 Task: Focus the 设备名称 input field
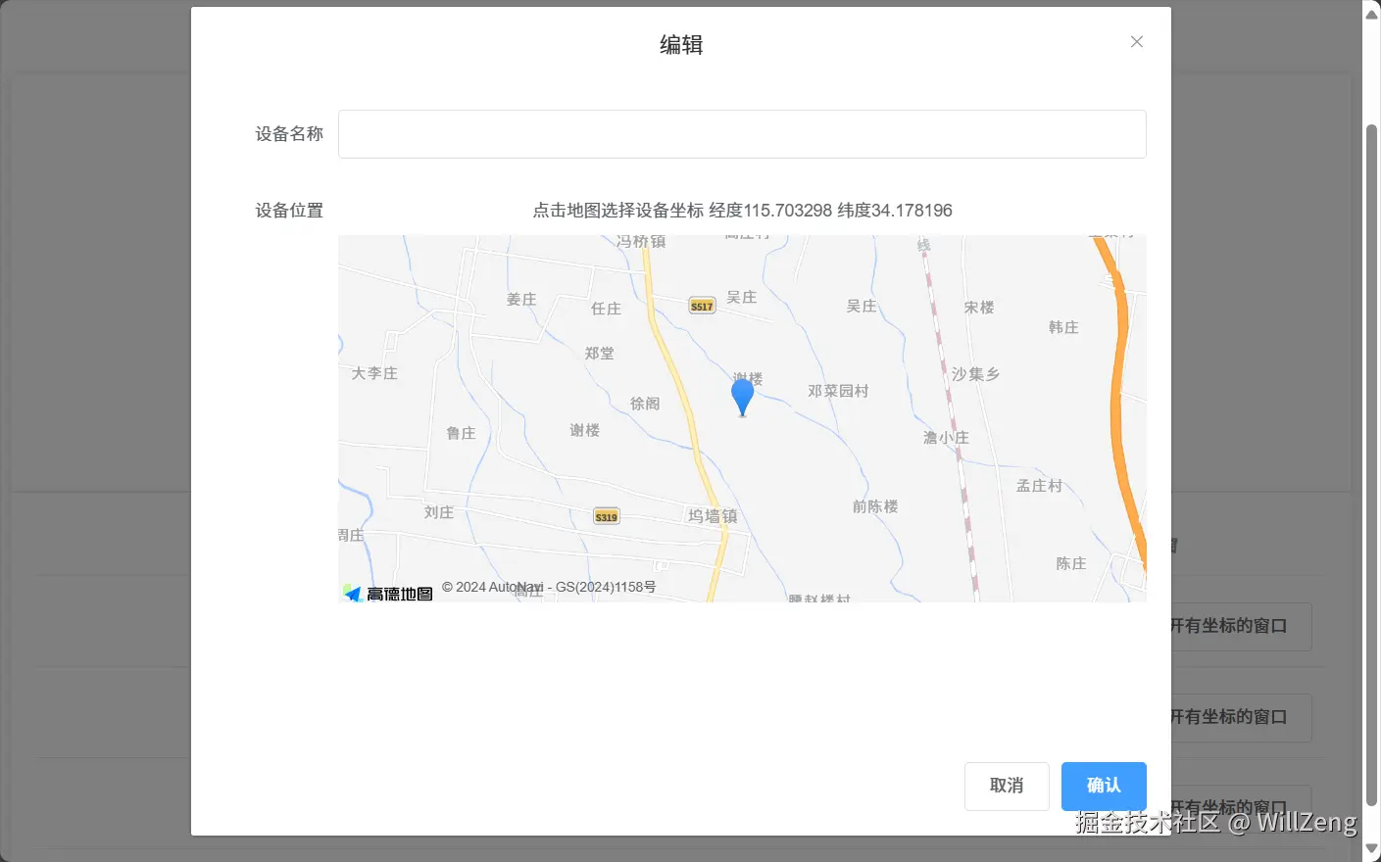[x=742, y=134]
